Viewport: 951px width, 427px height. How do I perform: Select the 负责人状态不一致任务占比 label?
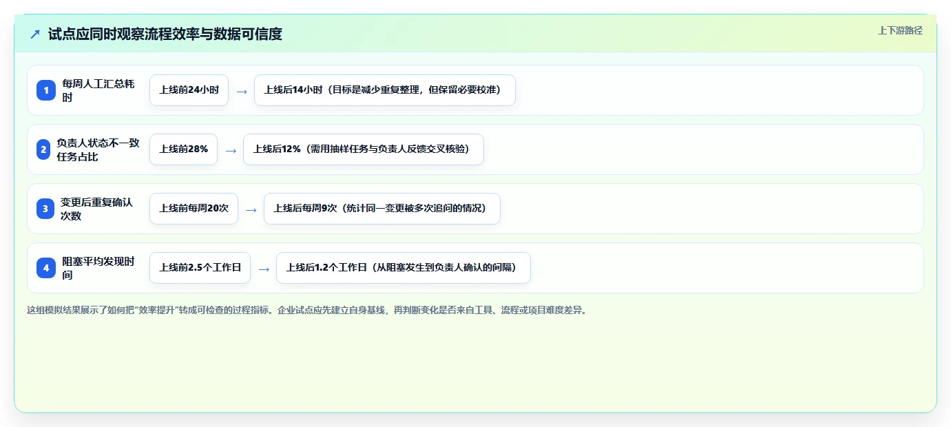tap(98, 149)
